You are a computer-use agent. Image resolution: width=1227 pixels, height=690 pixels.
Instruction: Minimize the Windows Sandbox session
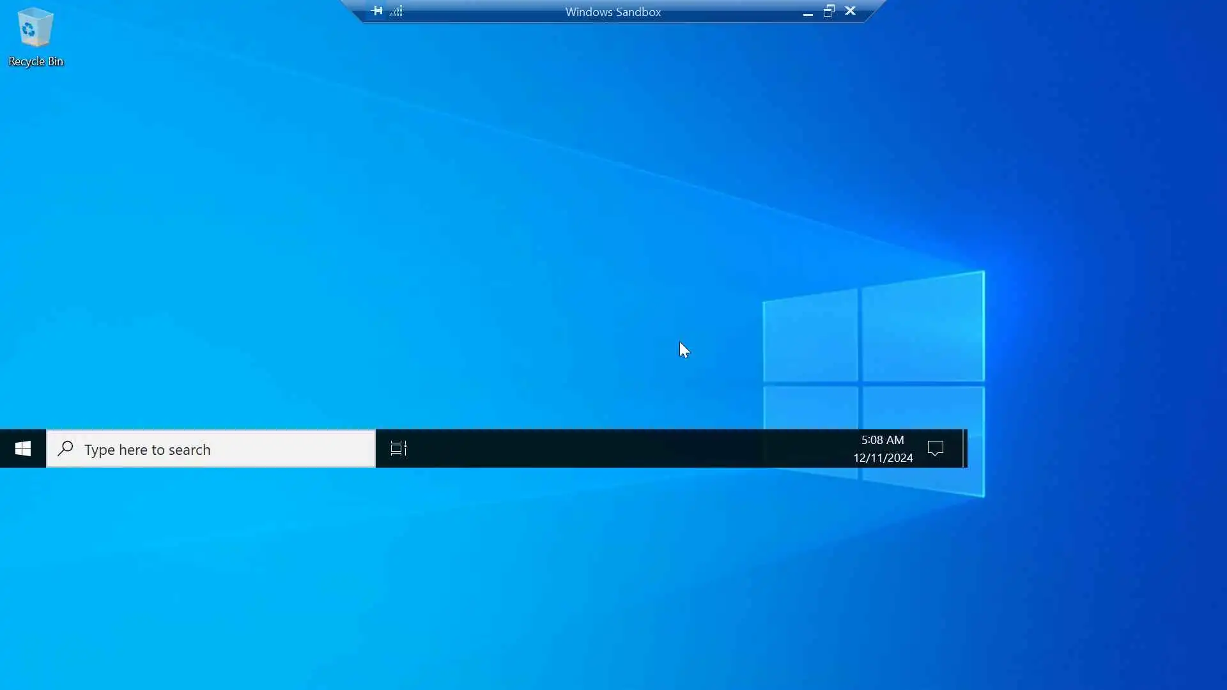click(808, 12)
